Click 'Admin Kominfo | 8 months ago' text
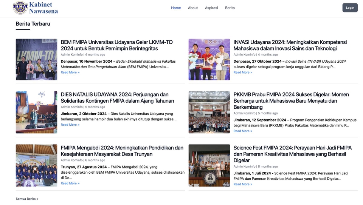This screenshot has width=363, height=205. [x=256, y=166]
